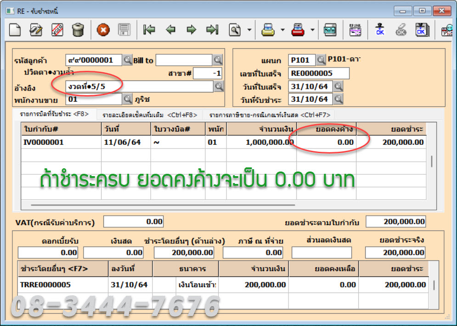Click the red VAT printer icon

point(298,29)
